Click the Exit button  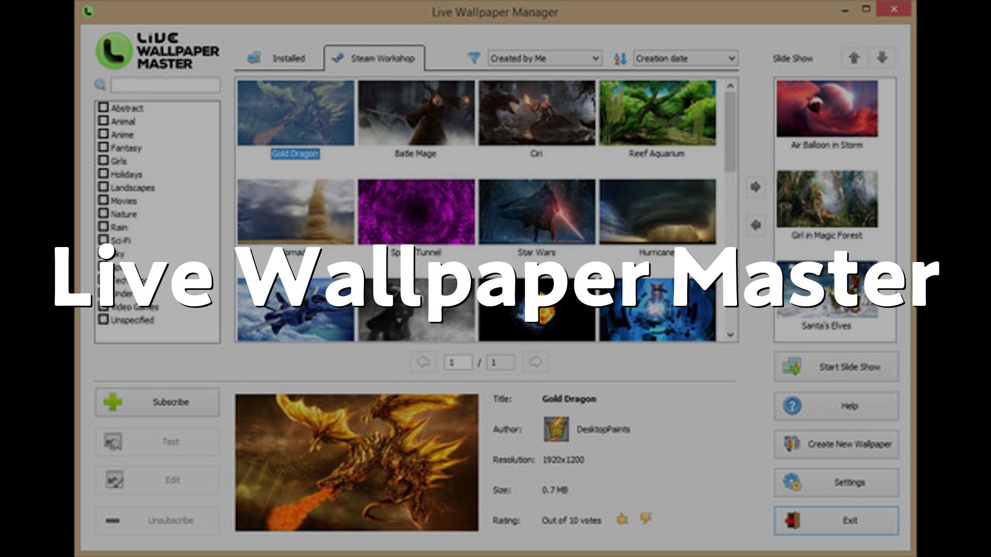pyautogui.click(x=836, y=520)
